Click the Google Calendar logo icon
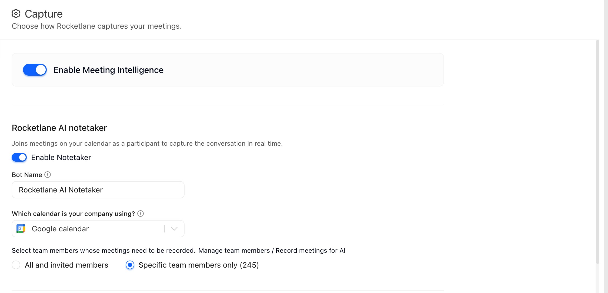Image resolution: width=608 pixels, height=293 pixels. 21,229
